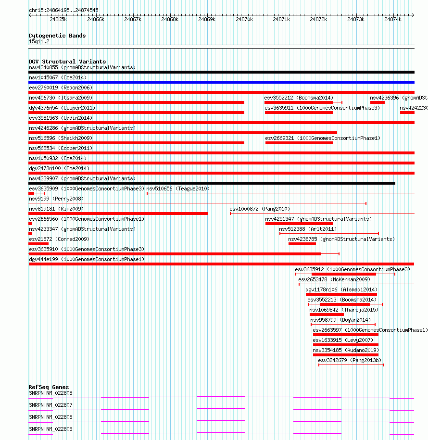Open nsv4339907 gnomADStructuralVariants label
428x440 pixels.
click(x=82, y=178)
